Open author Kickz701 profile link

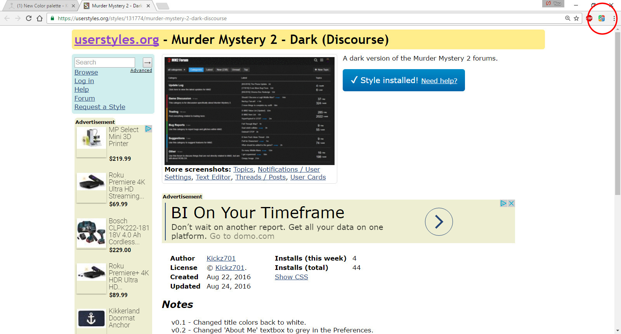pos(221,258)
